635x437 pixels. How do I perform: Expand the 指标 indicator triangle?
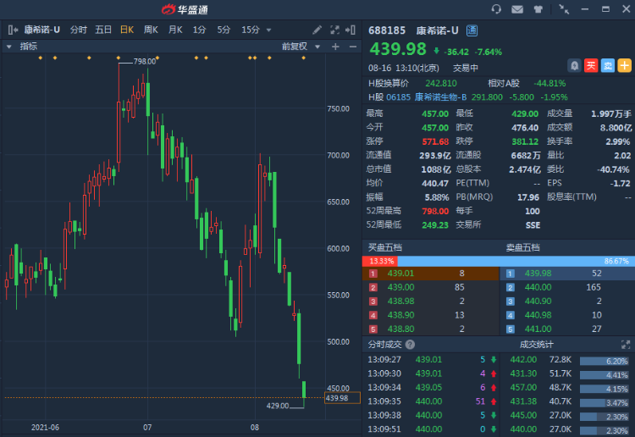[x=9, y=47]
